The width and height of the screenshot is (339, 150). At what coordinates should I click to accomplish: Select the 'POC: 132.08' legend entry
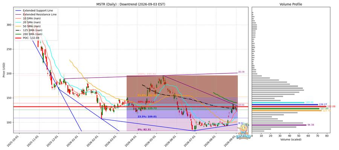point(27,38)
